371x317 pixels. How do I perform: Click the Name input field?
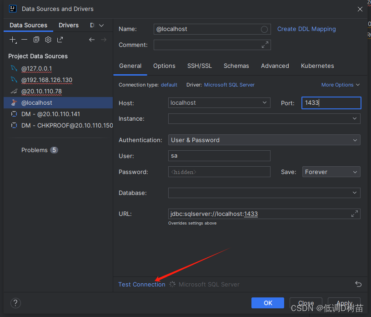[x=212, y=29]
